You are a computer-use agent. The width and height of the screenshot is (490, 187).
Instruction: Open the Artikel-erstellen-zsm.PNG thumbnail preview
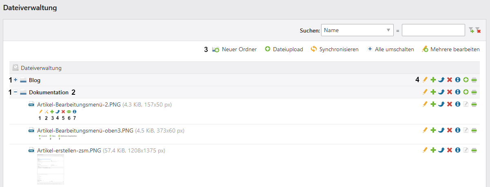point(51,170)
